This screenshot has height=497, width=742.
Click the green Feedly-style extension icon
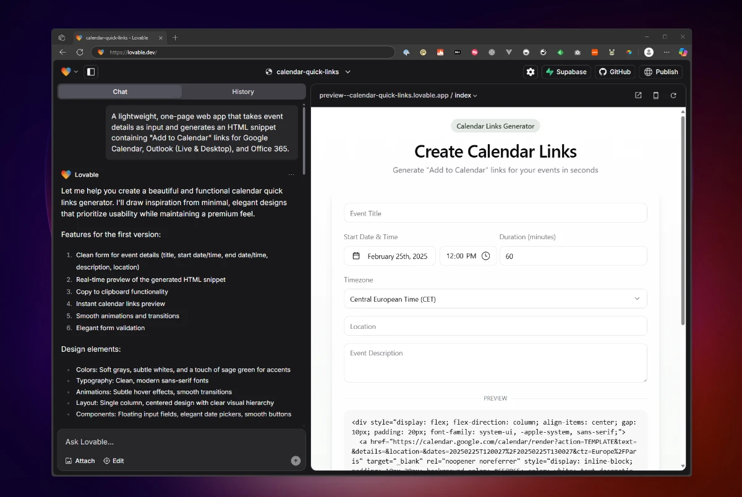coord(560,53)
